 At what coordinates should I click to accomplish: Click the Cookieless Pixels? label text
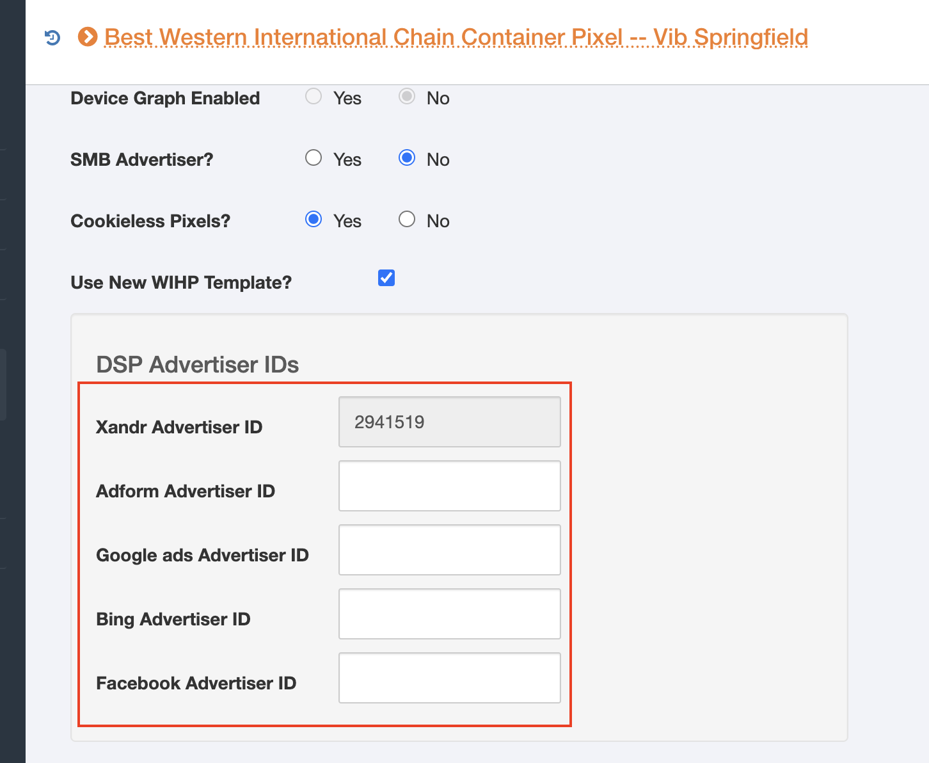pos(150,221)
